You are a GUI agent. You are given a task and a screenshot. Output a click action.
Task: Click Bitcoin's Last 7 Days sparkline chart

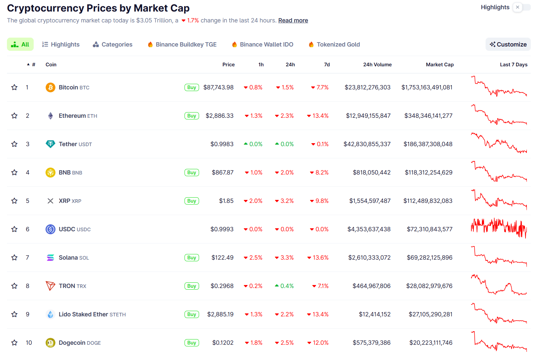[499, 87]
